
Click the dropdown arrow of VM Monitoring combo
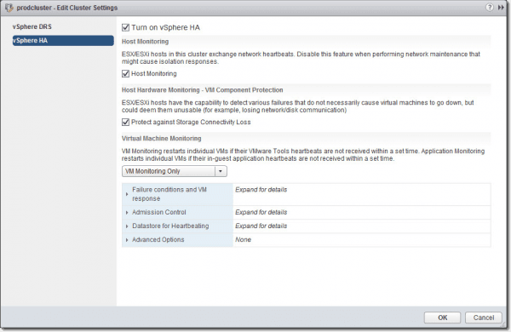pyautogui.click(x=221, y=171)
